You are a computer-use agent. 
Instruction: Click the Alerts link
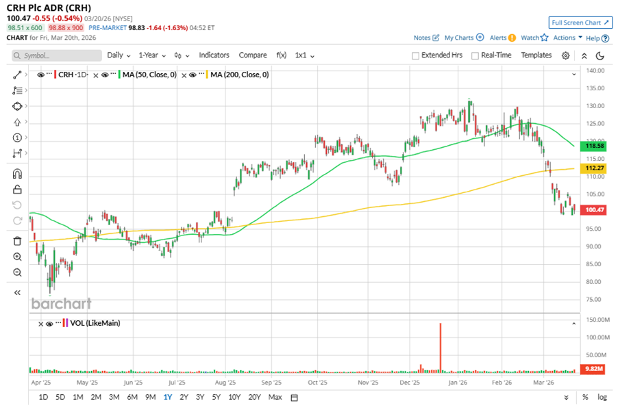coord(498,38)
